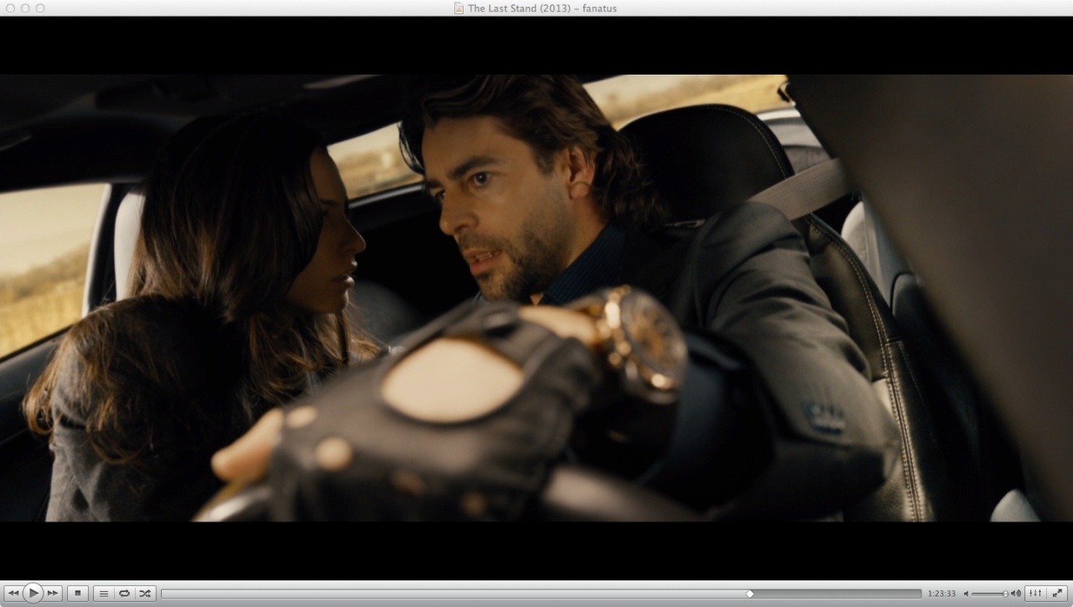Click the start of the seek bar

[x=166, y=594]
